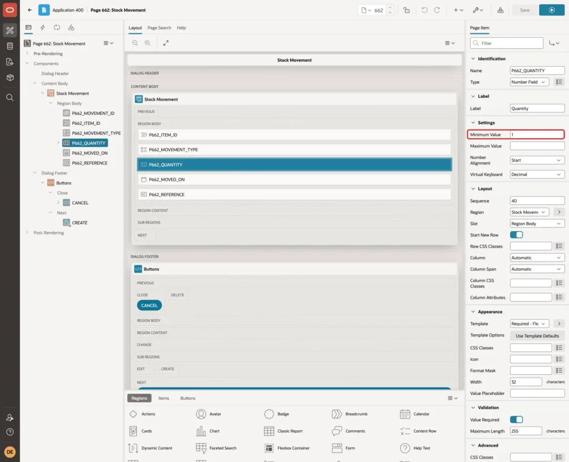This screenshot has width=569, height=462.
Task: Collapse the Settings section
Action: 473,123
